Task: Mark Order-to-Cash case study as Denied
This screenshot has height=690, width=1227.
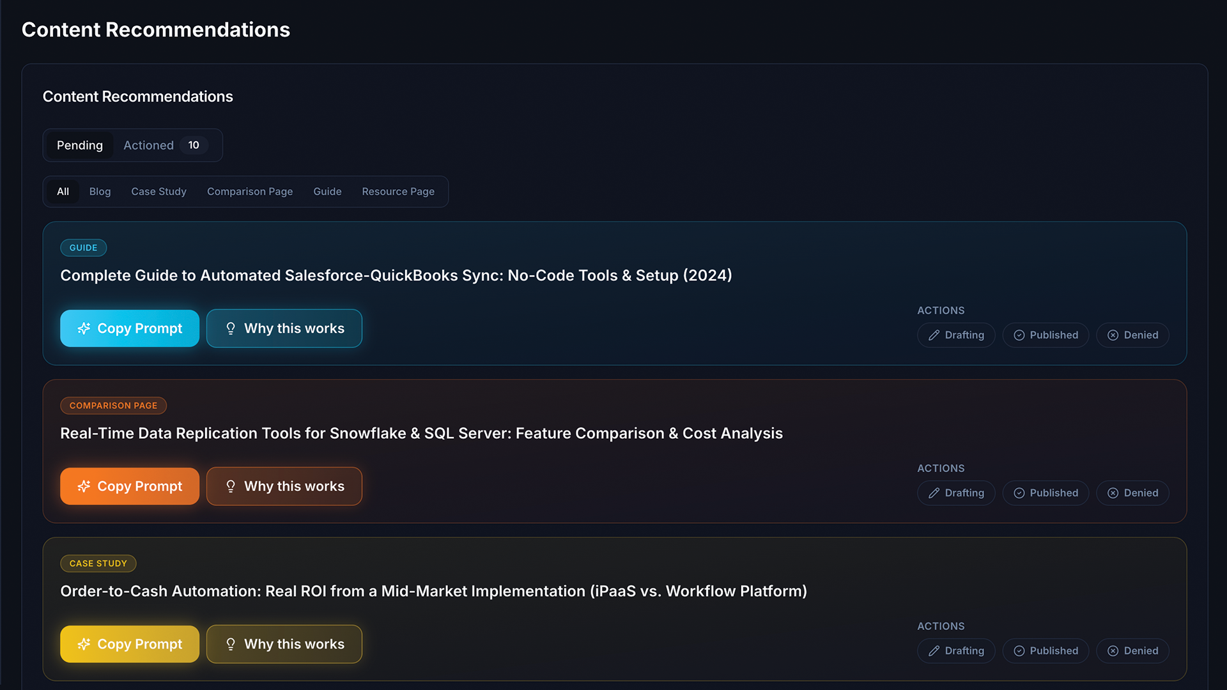Action: point(1132,650)
